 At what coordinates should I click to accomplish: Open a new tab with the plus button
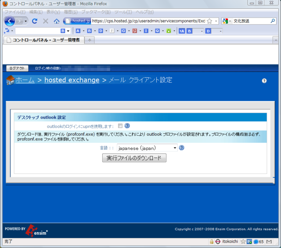point(90,40)
